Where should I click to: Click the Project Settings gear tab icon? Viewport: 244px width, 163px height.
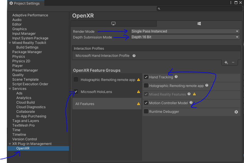pos(11,3)
